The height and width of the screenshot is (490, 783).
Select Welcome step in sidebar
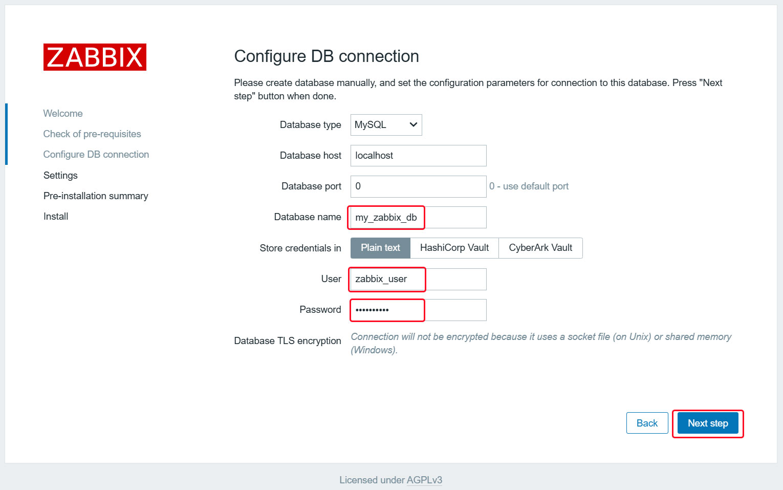point(63,114)
